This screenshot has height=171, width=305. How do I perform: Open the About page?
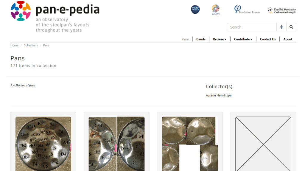288,39
